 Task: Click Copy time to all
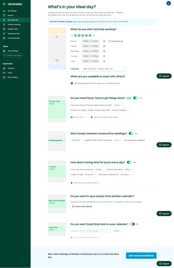[116, 41]
